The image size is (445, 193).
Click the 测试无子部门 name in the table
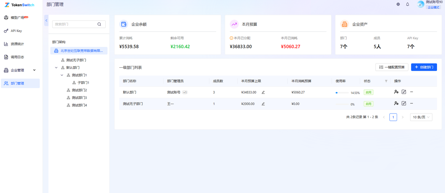tap(133, 104)
